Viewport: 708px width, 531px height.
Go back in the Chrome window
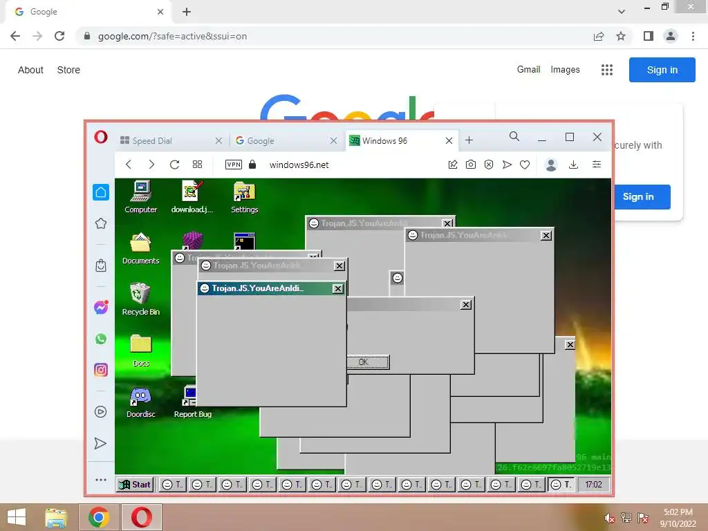(15, 36)
